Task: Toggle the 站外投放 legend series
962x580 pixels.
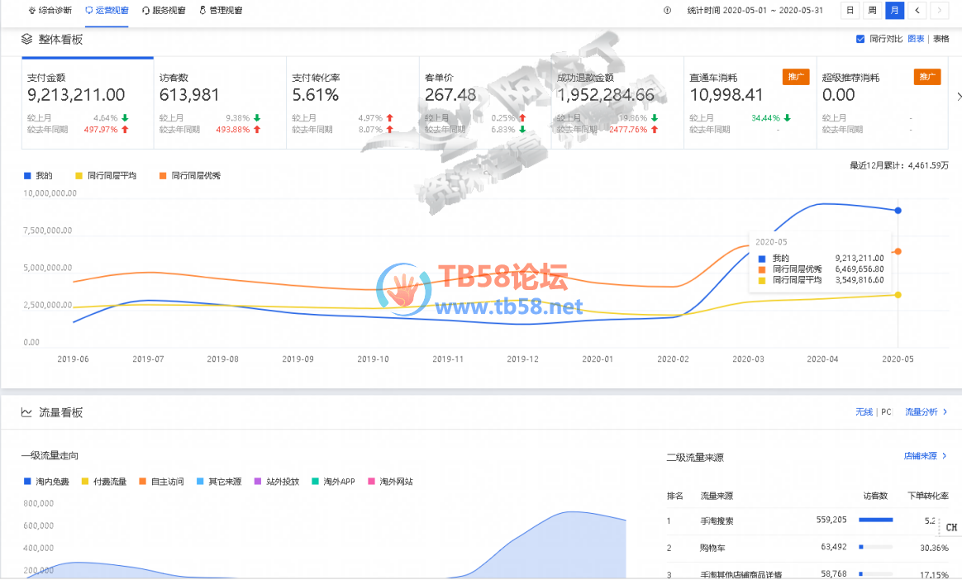Action: (277, 482)
